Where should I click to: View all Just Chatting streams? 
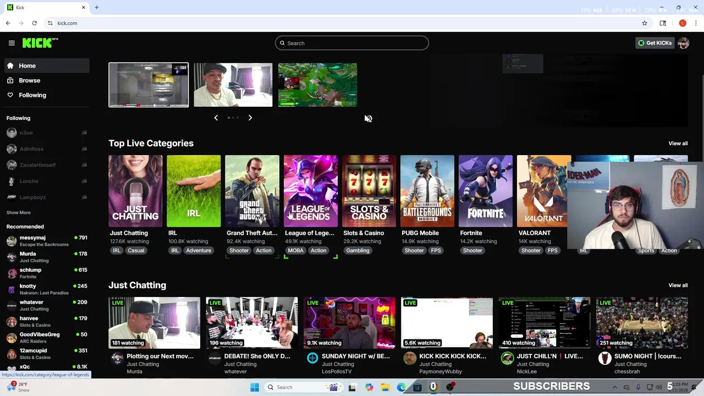(x=678, y=285)
